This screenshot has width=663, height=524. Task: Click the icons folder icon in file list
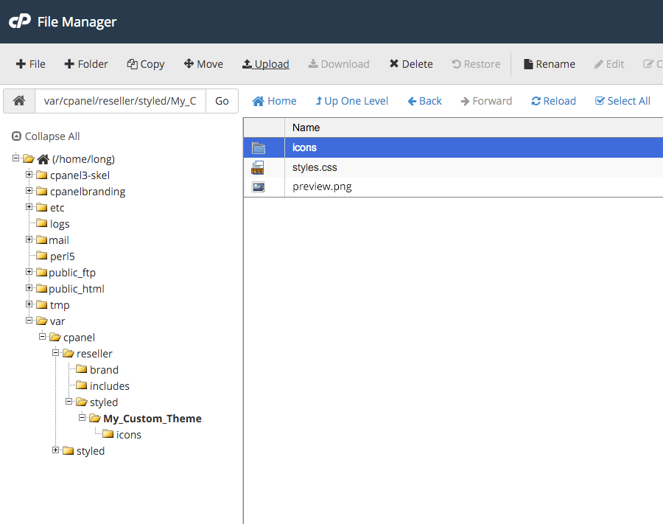click(x=258, y=148)
